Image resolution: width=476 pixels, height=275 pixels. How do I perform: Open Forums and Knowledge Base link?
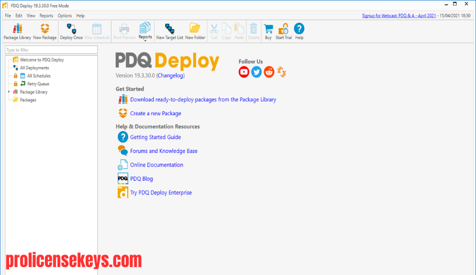point(163,151)
